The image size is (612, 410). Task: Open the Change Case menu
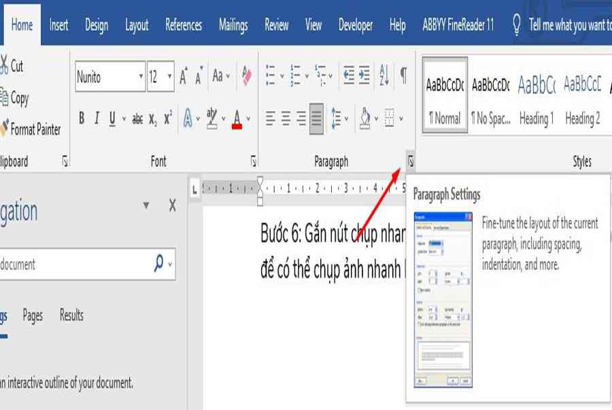(221, 75)
